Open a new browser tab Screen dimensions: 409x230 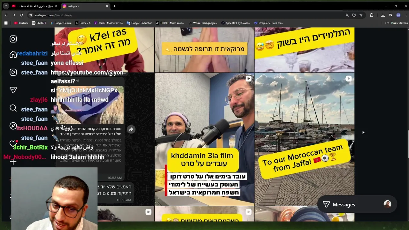[x=114, y=6]
